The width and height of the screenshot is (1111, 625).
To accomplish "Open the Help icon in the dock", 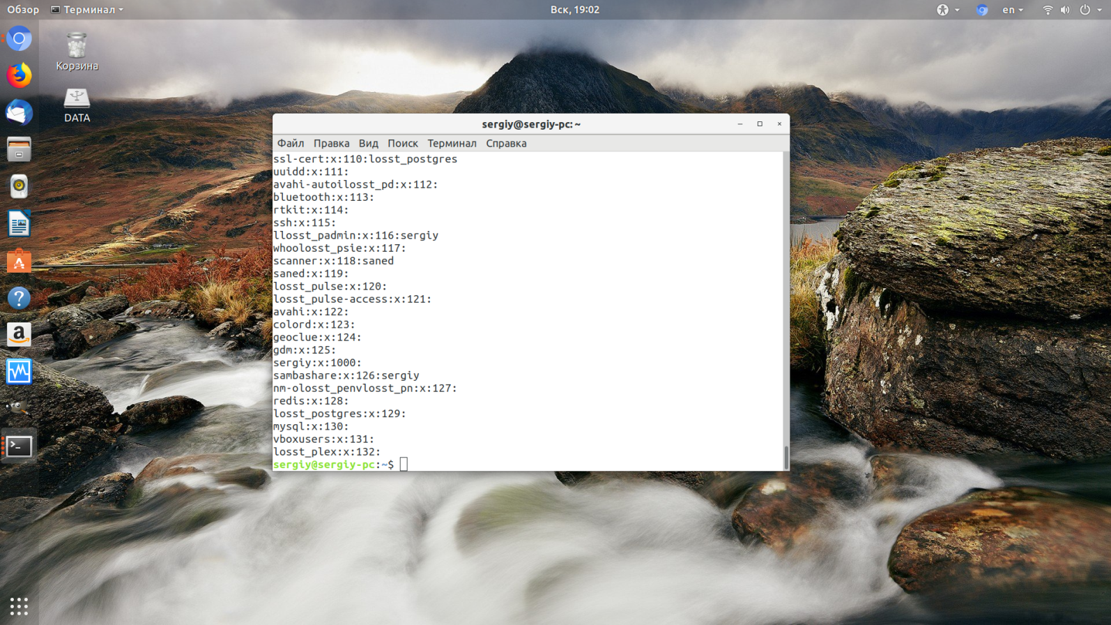I will 19,299.
